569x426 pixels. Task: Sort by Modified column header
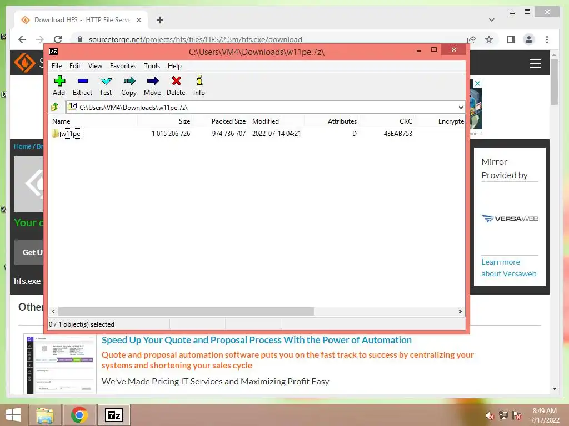pyautogui.click(x=277, y=121)
